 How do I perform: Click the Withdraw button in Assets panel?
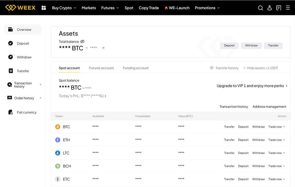[251, 45]
